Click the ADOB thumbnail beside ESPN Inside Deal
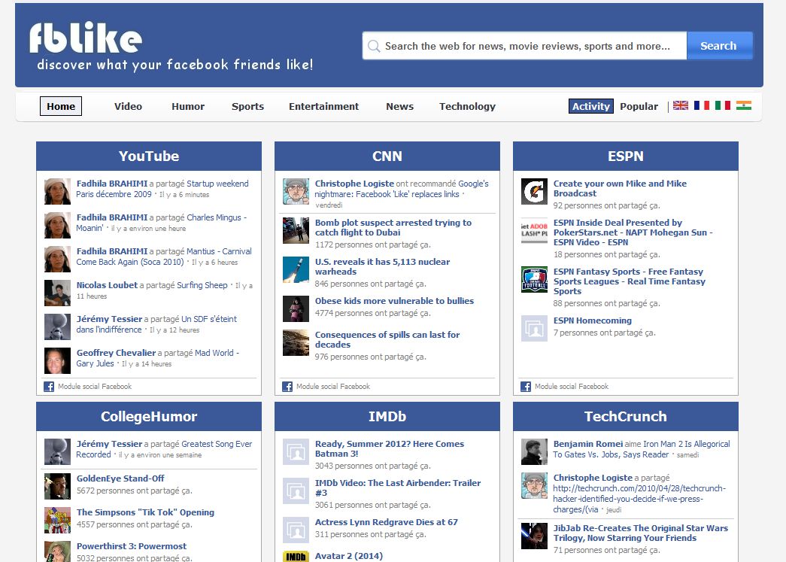786x562 pixels. pyautogui.click(x=534, y=231)
